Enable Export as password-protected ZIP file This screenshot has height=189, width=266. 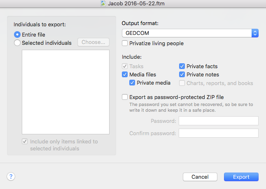point(125,97)
